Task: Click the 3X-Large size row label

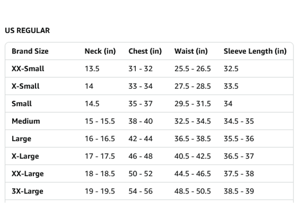Action: tap(27, 191)
